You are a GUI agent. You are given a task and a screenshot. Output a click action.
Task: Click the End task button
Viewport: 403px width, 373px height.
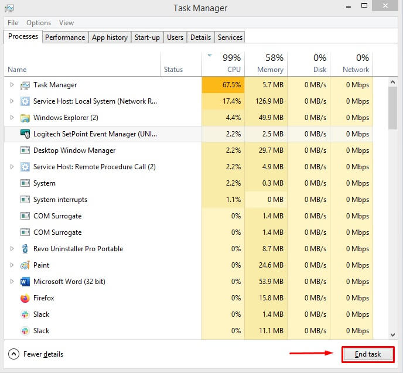click(x=368, y=354)
